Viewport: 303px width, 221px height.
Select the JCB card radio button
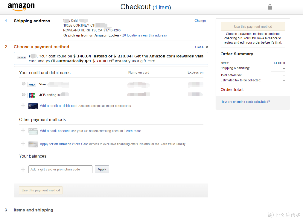(24, 94)
